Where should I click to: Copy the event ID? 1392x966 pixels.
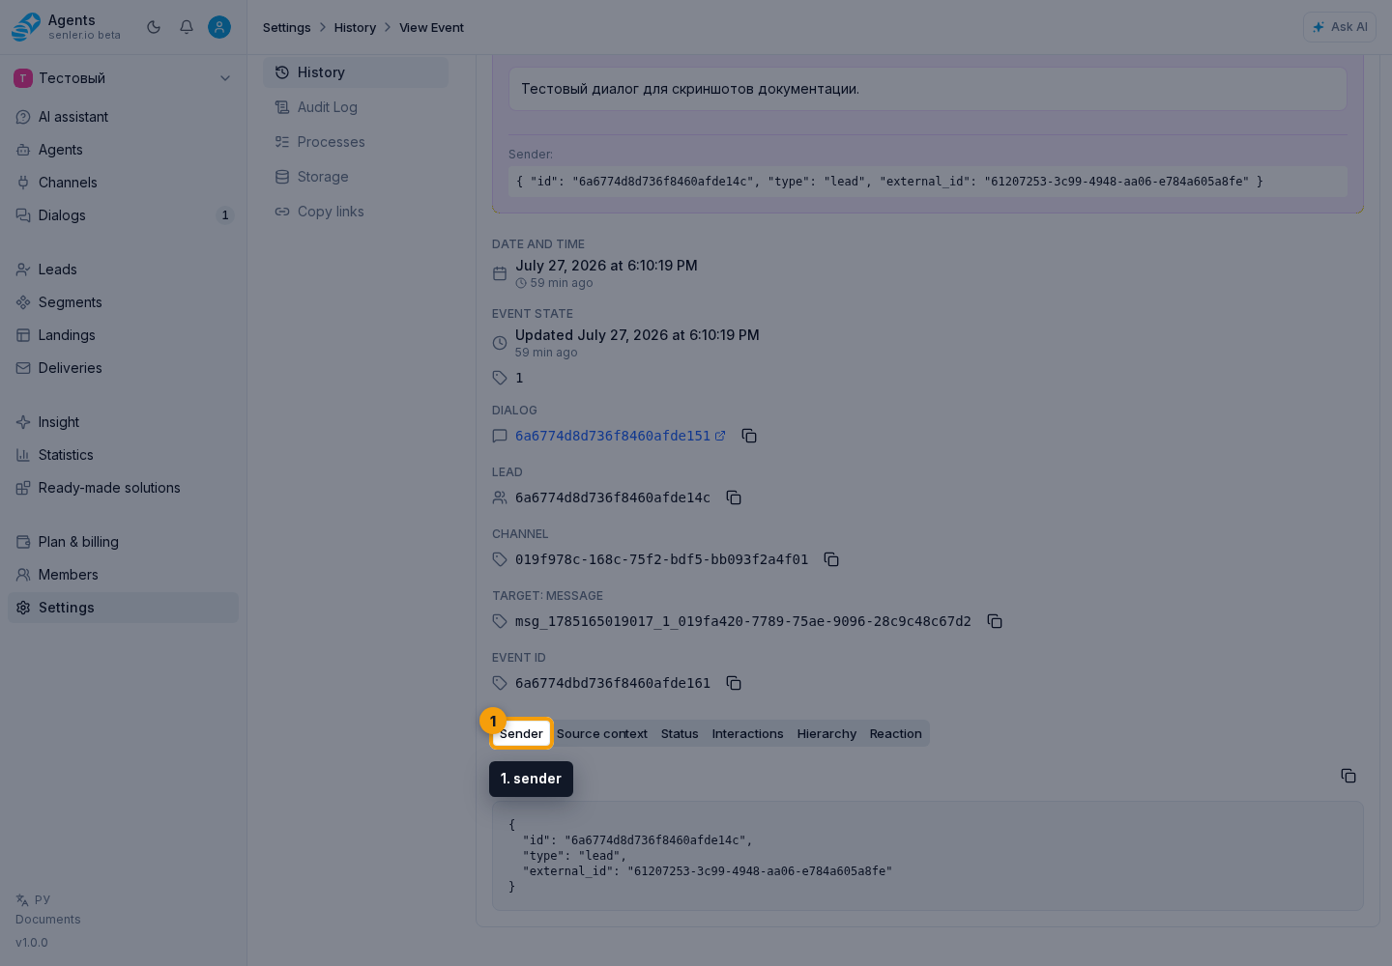pos(734,683)
